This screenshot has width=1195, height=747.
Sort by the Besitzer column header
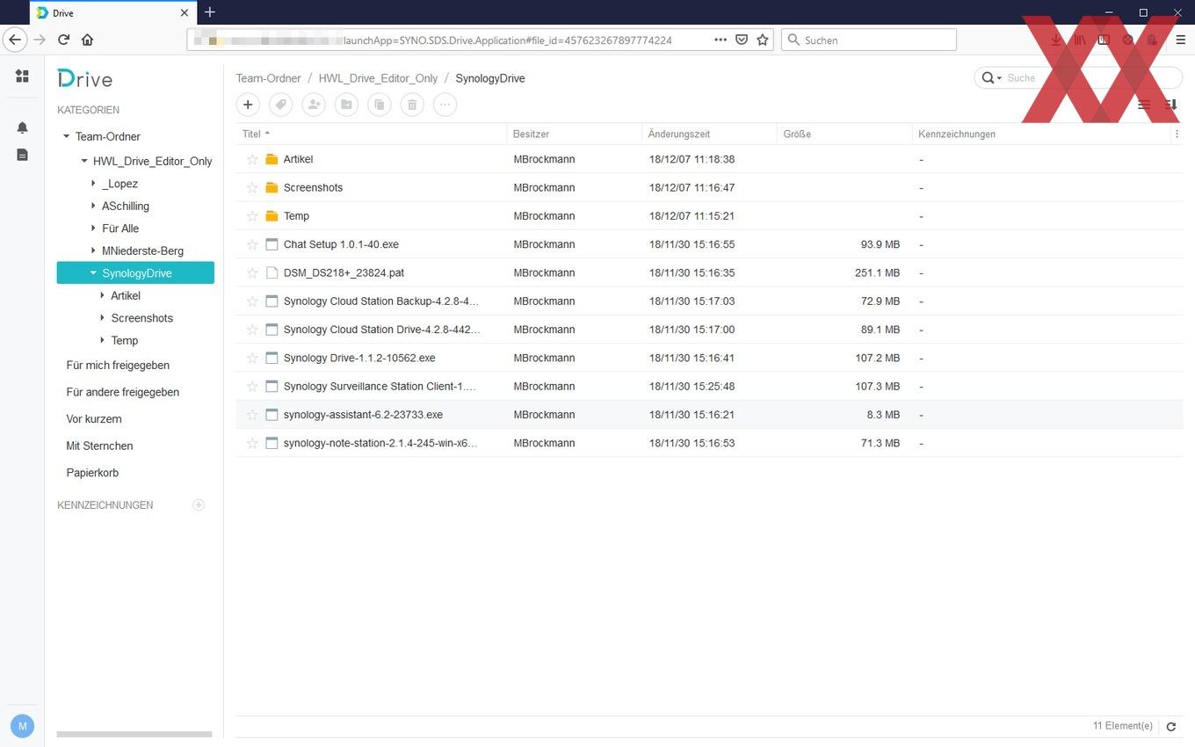[575, 134]
